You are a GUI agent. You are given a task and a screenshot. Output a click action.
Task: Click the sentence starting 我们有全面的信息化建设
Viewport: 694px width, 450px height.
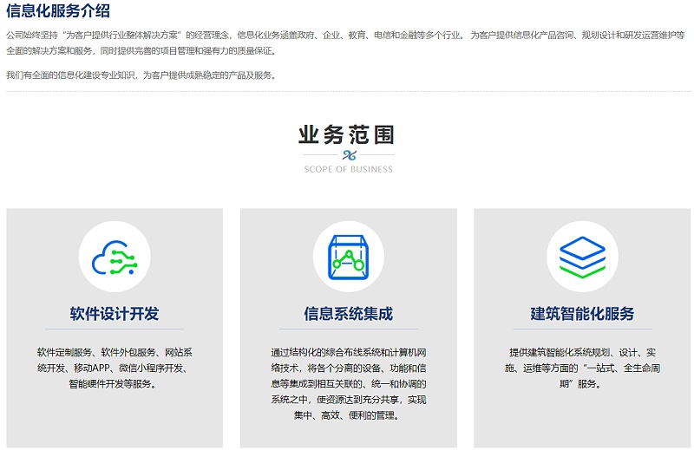pos(142,75)
